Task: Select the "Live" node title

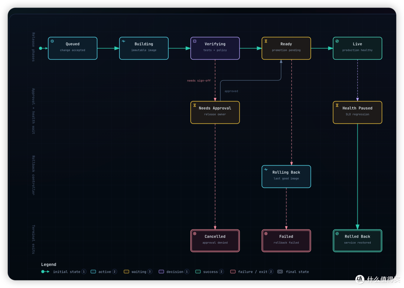Action: (357, 44)
